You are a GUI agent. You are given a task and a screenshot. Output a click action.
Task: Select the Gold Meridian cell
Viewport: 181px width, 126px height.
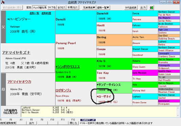[145, 73]
